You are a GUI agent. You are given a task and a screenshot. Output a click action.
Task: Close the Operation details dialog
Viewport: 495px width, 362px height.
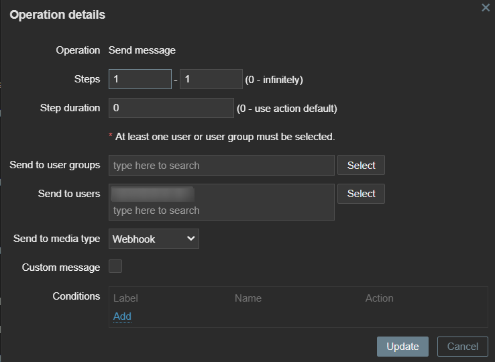[x=486, y=7]
